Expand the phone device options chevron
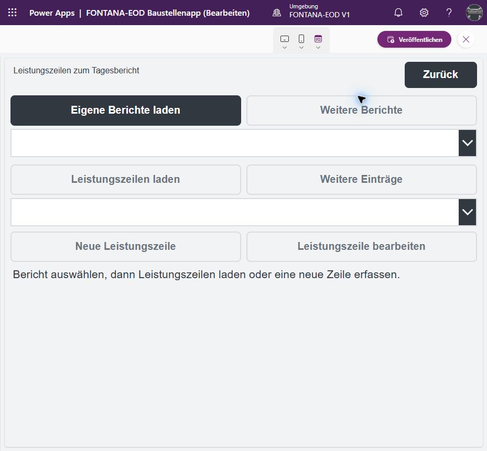The image size is (487, 451). (x=301, y=48)
